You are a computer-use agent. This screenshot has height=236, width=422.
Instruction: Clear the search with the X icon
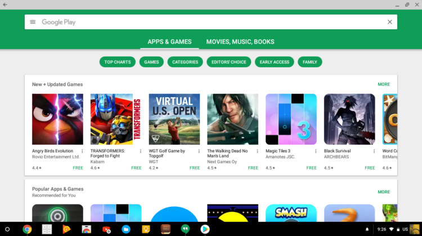[389, 22]
